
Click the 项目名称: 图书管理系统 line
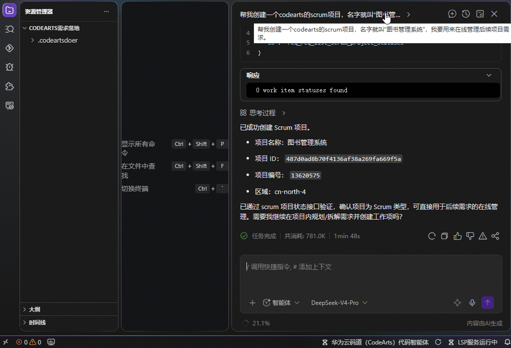291,142
